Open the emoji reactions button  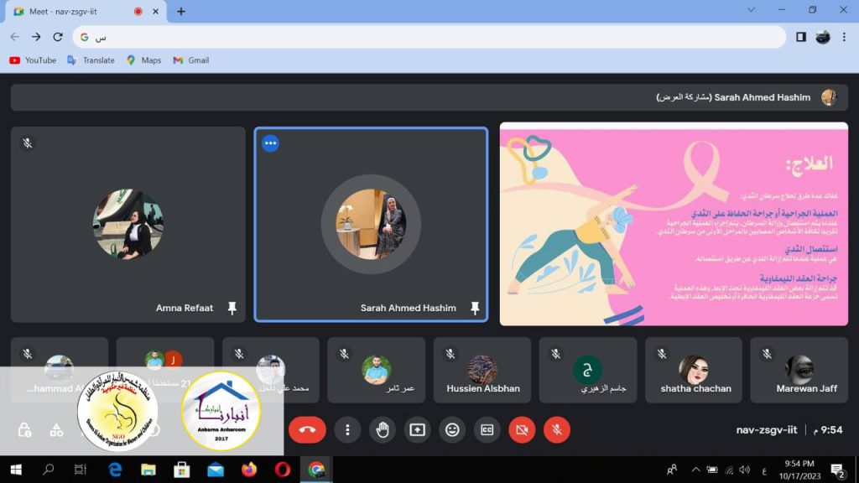click(x=452, y=430)
